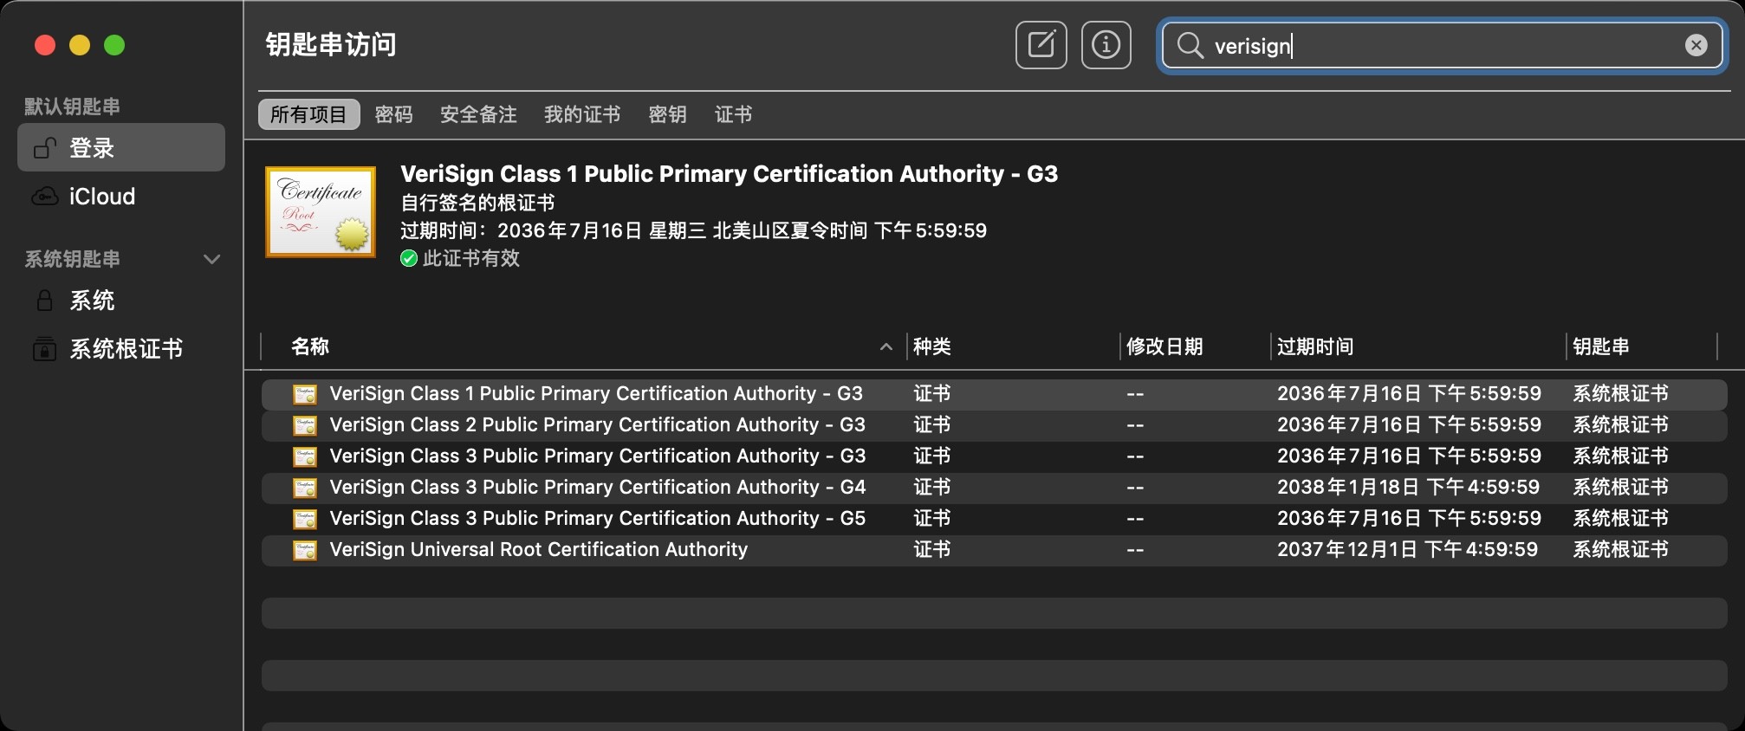Open the 安全备注 tab
This screenshot has height=731, width=1745.
click(478, 114)
